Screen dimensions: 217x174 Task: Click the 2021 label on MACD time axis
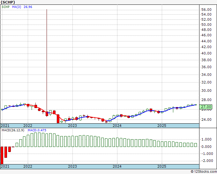(5, 166)
